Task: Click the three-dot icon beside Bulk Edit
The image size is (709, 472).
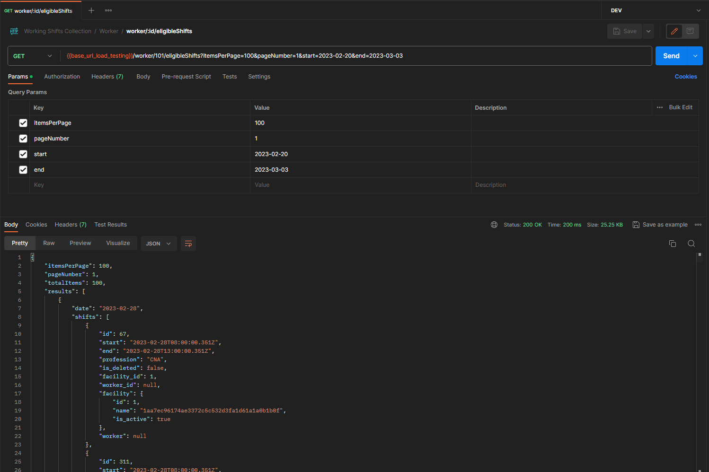Action: [660, 107]
